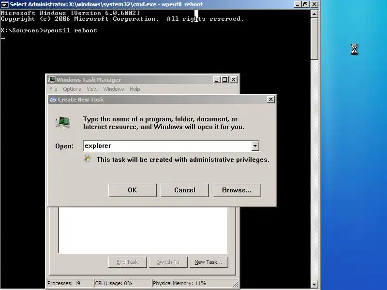Open the File menu in Task Manager
387x290 pixels.
pyautogui.click(x=53, y=89)
